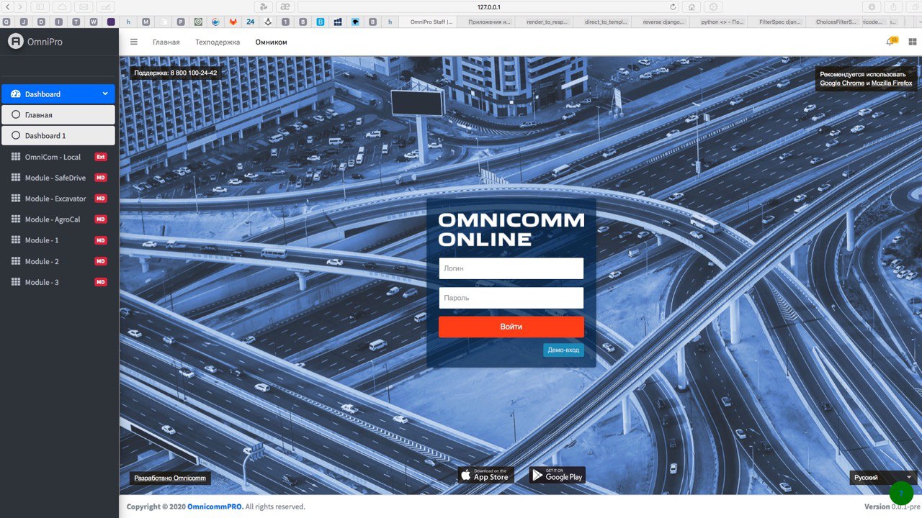Go back with browser back arrow
Screen dimensions: 922x518
point(8,6)
